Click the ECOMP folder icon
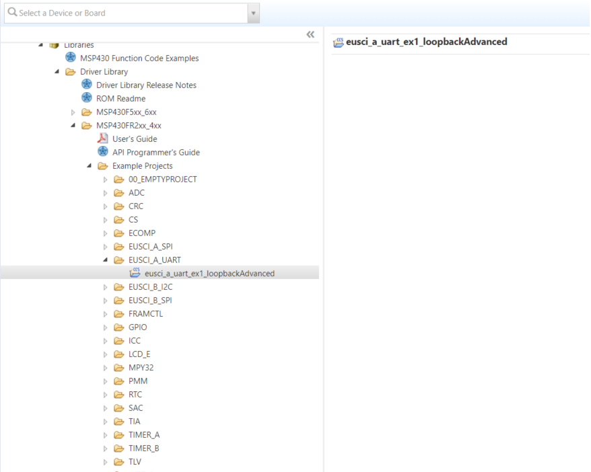Viewport: 591px width, 472px height. point(119,233)
